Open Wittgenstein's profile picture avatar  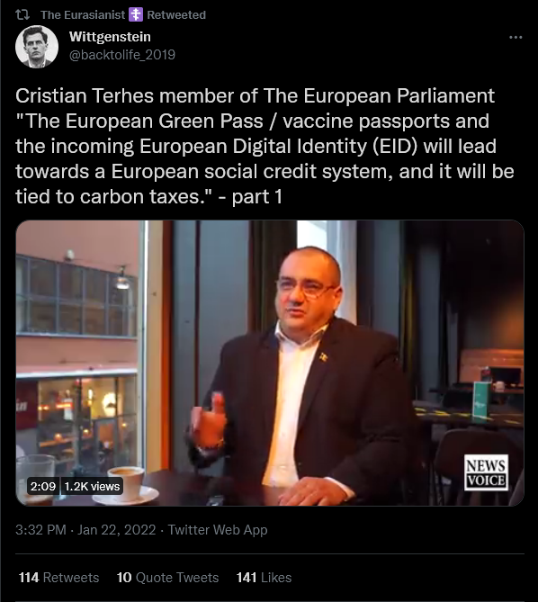37,47
